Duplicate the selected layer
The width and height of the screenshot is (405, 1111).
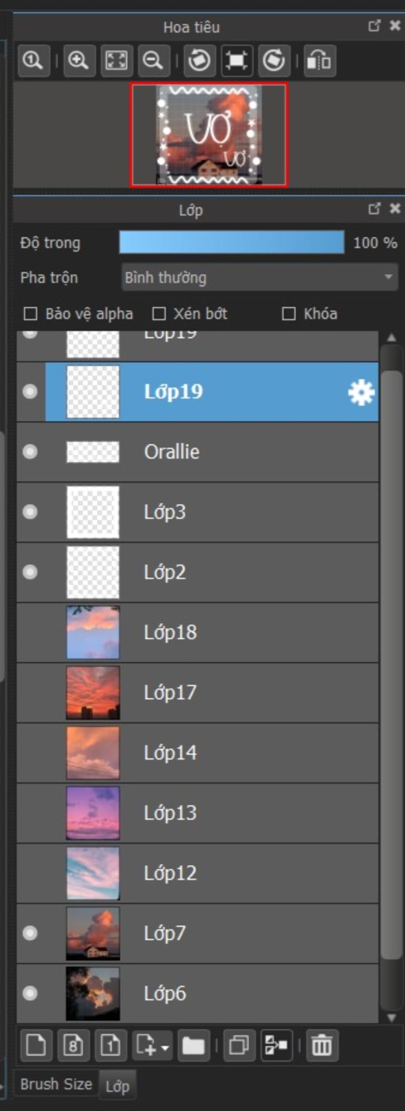239,1046
